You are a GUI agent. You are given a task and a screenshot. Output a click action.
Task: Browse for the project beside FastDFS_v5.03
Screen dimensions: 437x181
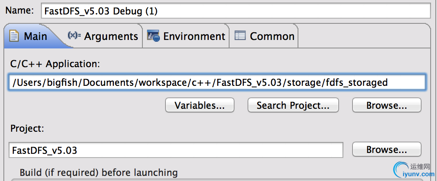(386, 150)
